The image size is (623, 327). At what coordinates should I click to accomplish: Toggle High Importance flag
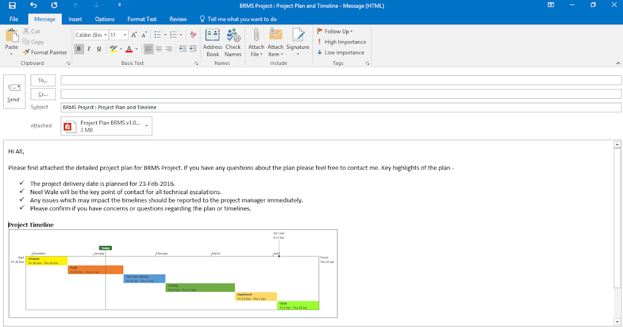342,42
